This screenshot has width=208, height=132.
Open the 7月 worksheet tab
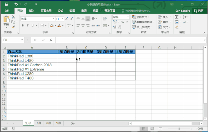click(x=39, y=123)
